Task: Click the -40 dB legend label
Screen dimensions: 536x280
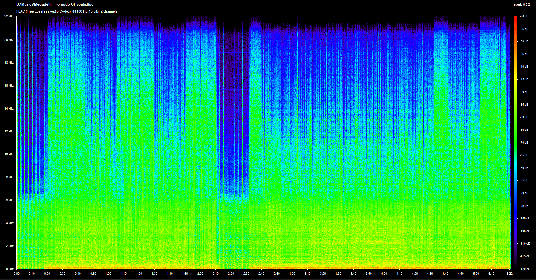Action: [524, 67]
